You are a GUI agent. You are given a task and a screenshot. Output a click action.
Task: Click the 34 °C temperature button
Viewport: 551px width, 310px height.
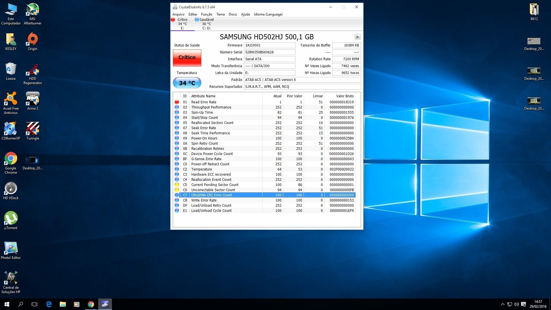pyautogui.click(x=187, y=83)
